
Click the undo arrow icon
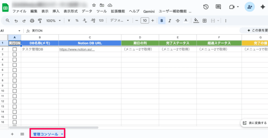16,21
